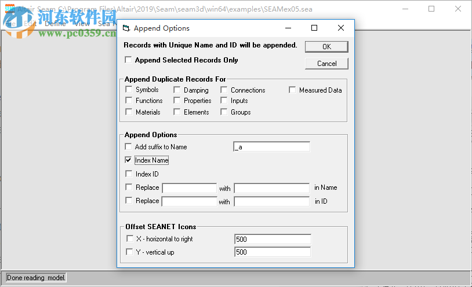Tick the Connections checkbox
The height and width of the screenshot is (287, 472).
click(x=224, y=90)
